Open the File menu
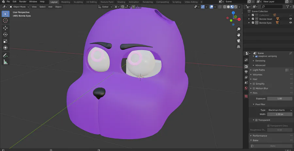 tap(8, 2)
